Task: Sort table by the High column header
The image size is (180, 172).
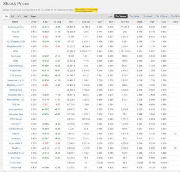Action: coord(152,22)
